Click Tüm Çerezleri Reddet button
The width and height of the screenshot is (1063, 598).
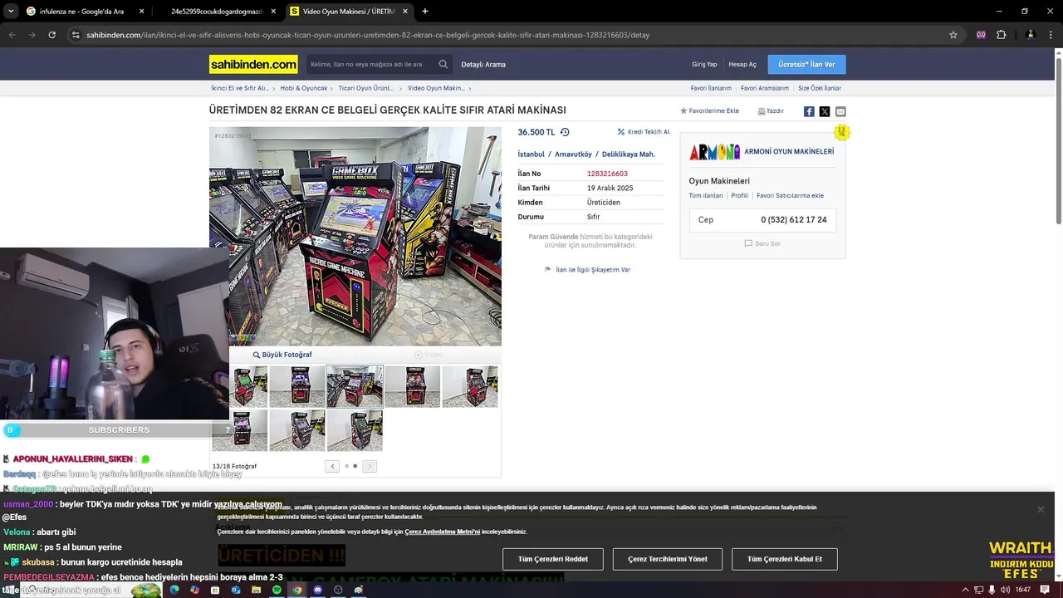pos(553,559)
